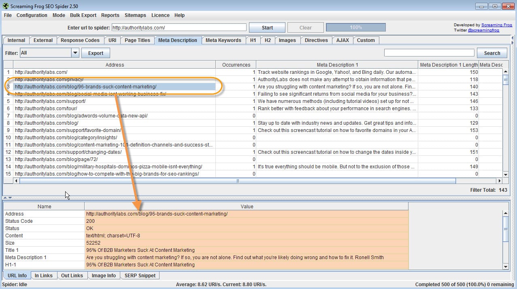Open the Image Info bottom tab
Screen dimensions: 517x289
tap(104, 276)
